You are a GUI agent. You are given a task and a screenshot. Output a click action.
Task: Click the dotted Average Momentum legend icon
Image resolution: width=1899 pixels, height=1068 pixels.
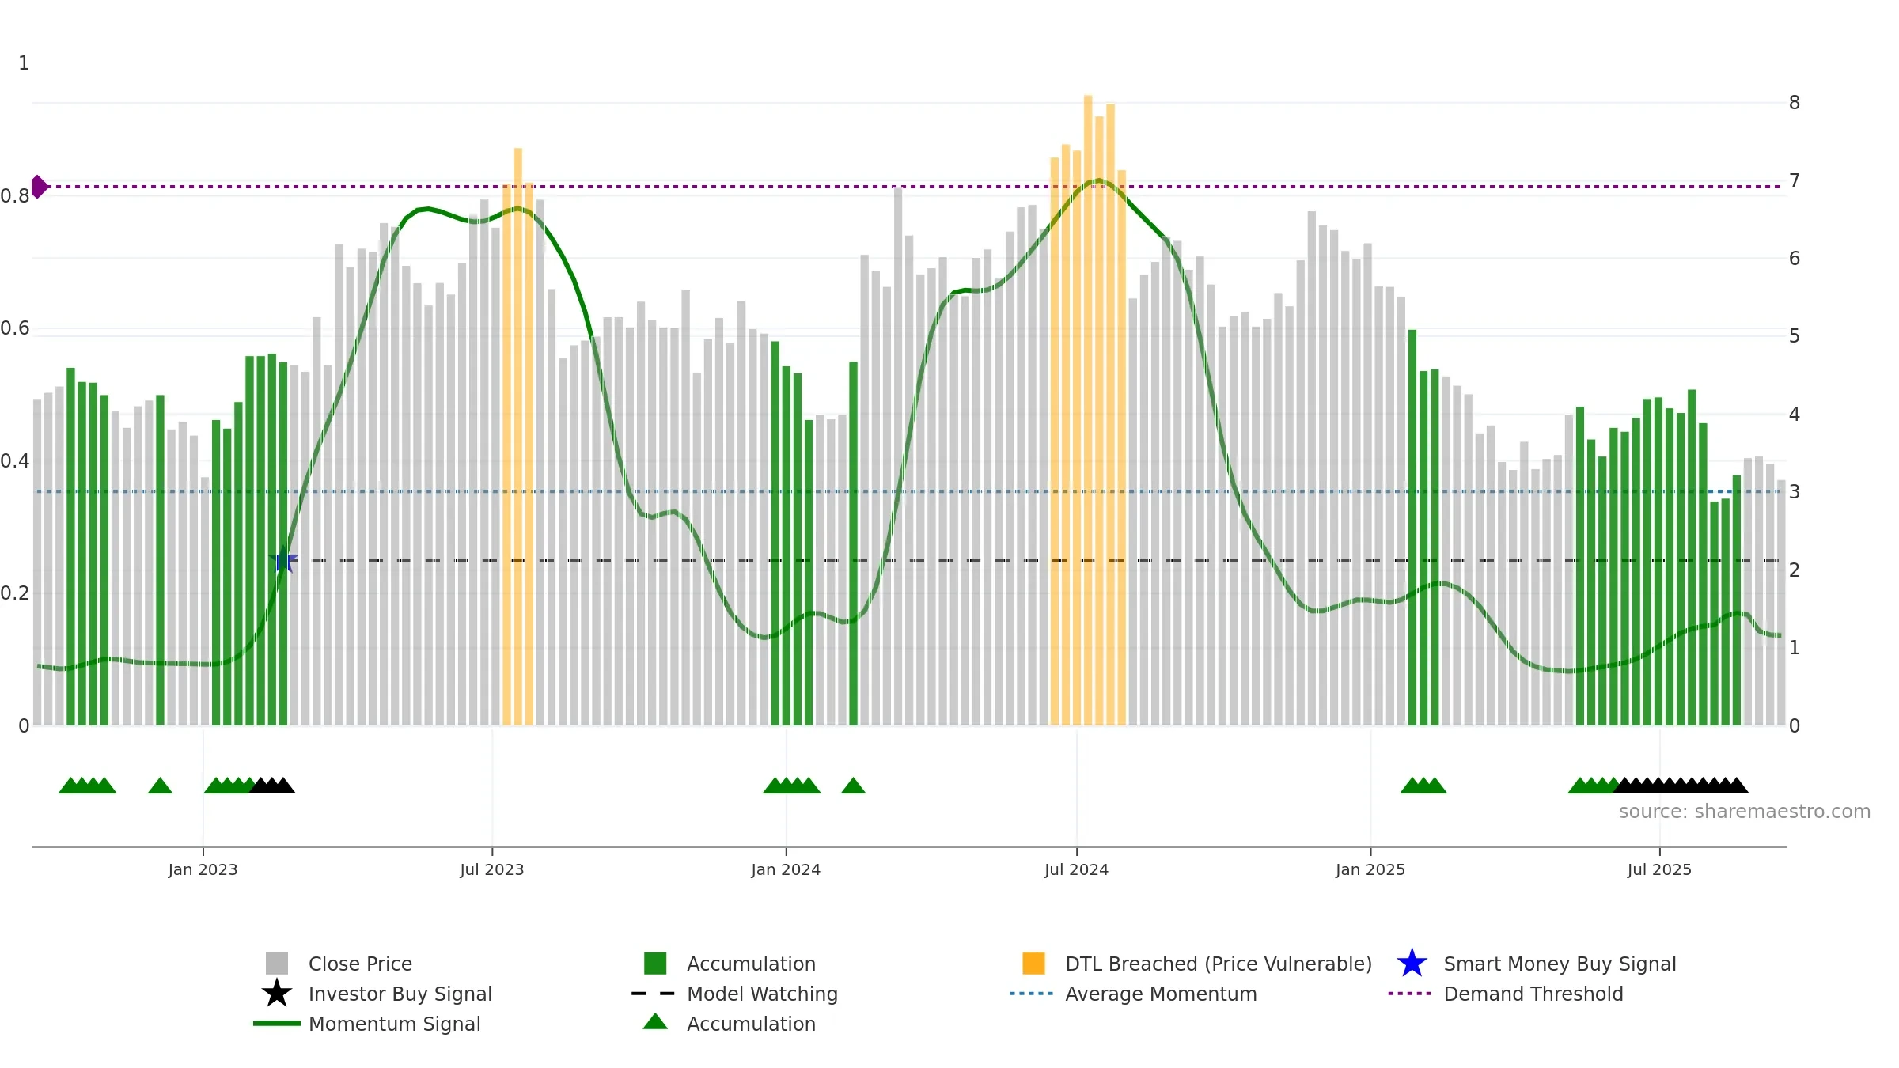1032,993
